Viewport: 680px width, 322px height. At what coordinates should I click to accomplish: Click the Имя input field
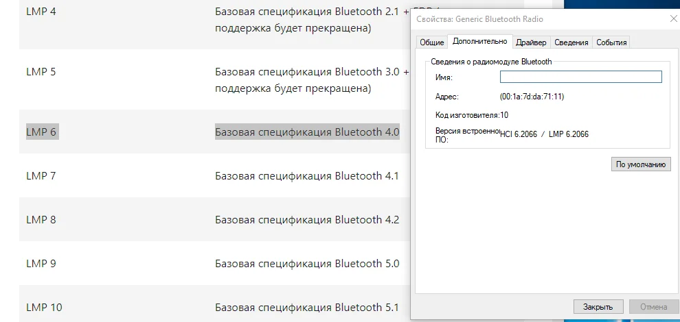click(580, 77)
